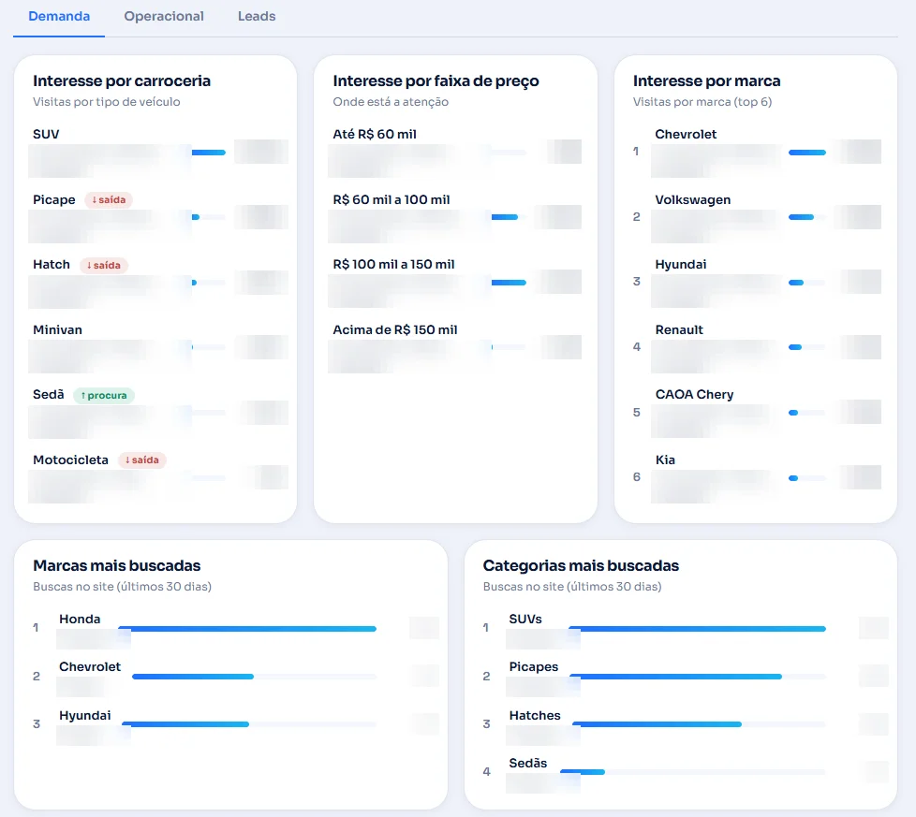Select 'Volkswagen' in Interesse por marca
Screen dimensions: 916x817
click(693, 199)
